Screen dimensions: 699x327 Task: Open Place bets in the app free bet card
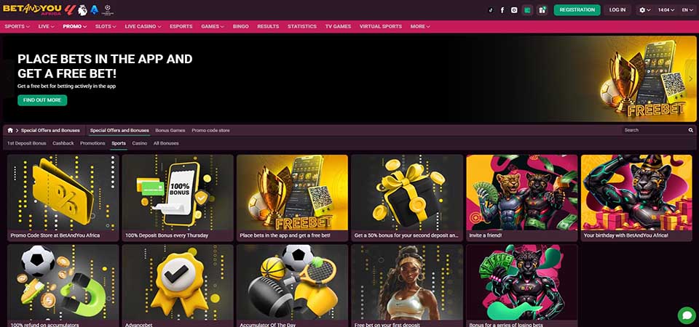(x=293, y=198)
